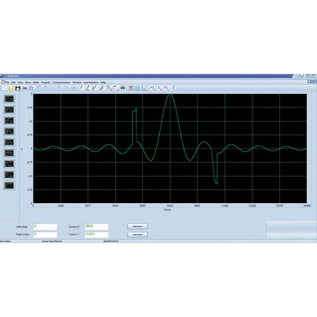Select the exponential rise waveform icon
The width and height of the screenshot is (317, 317).
coord(9,164)
